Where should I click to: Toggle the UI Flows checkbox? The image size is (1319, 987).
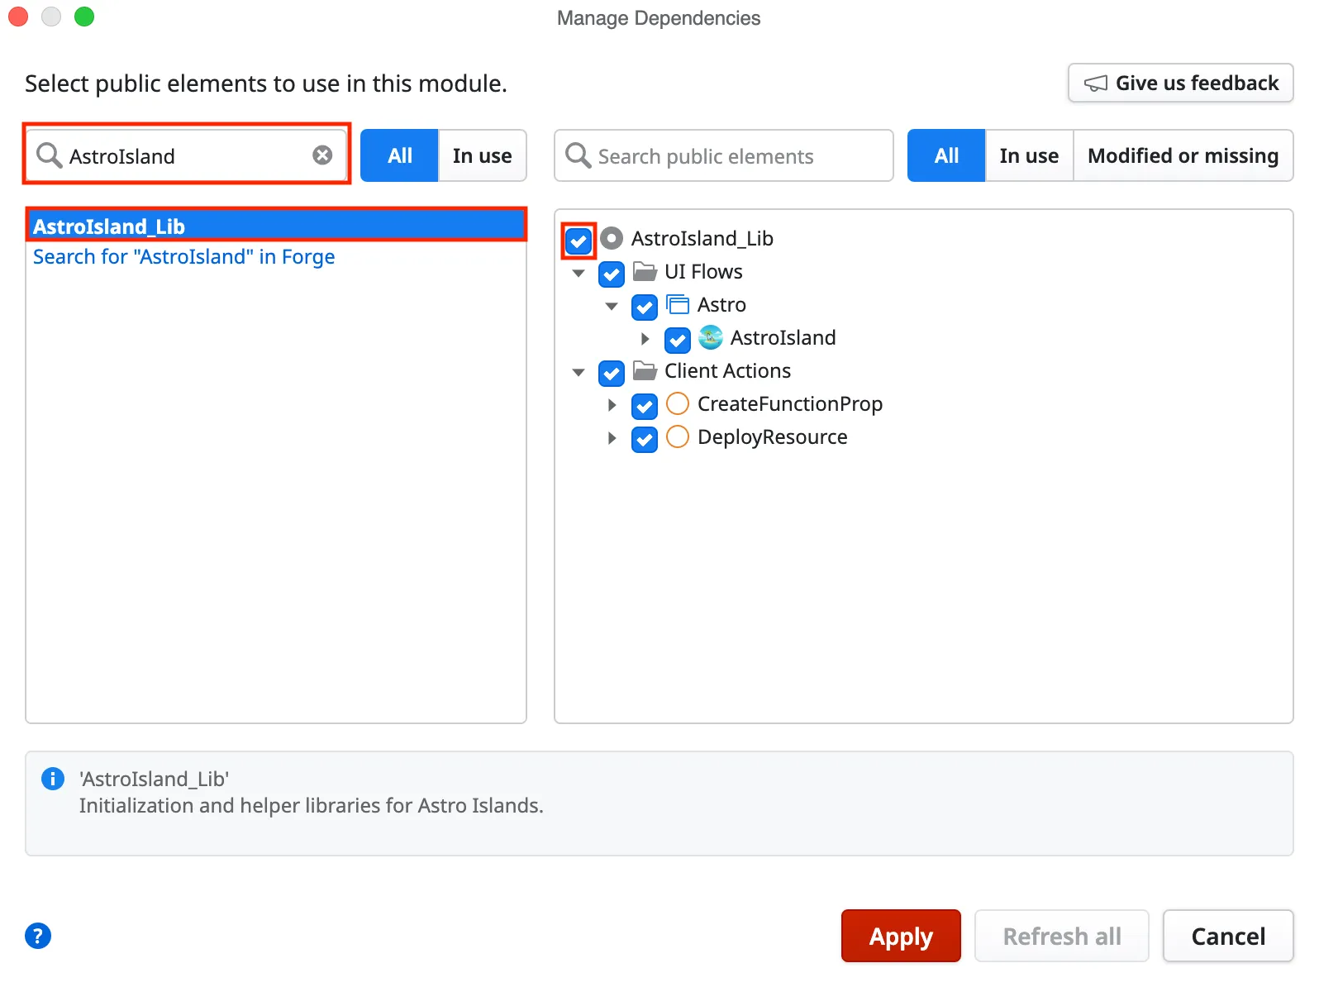tap(612, 274)
